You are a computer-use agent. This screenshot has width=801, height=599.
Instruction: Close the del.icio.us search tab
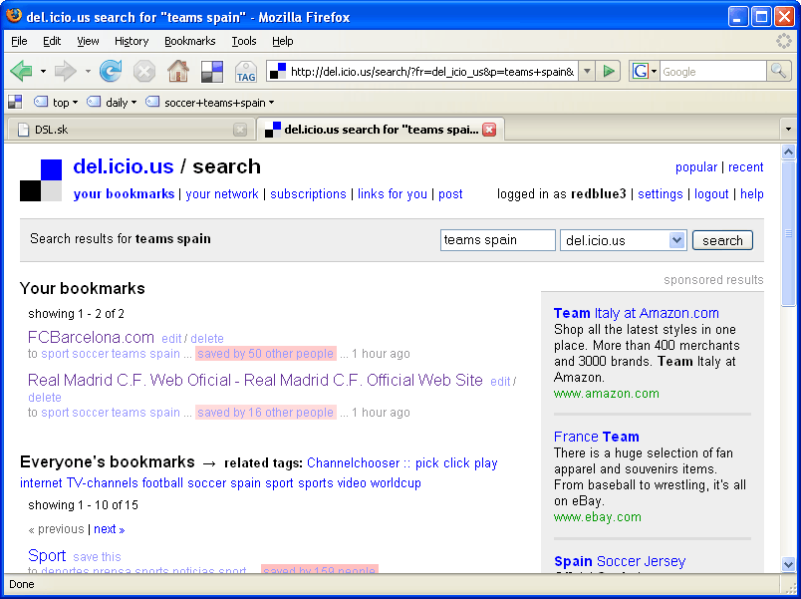(489, 130)
